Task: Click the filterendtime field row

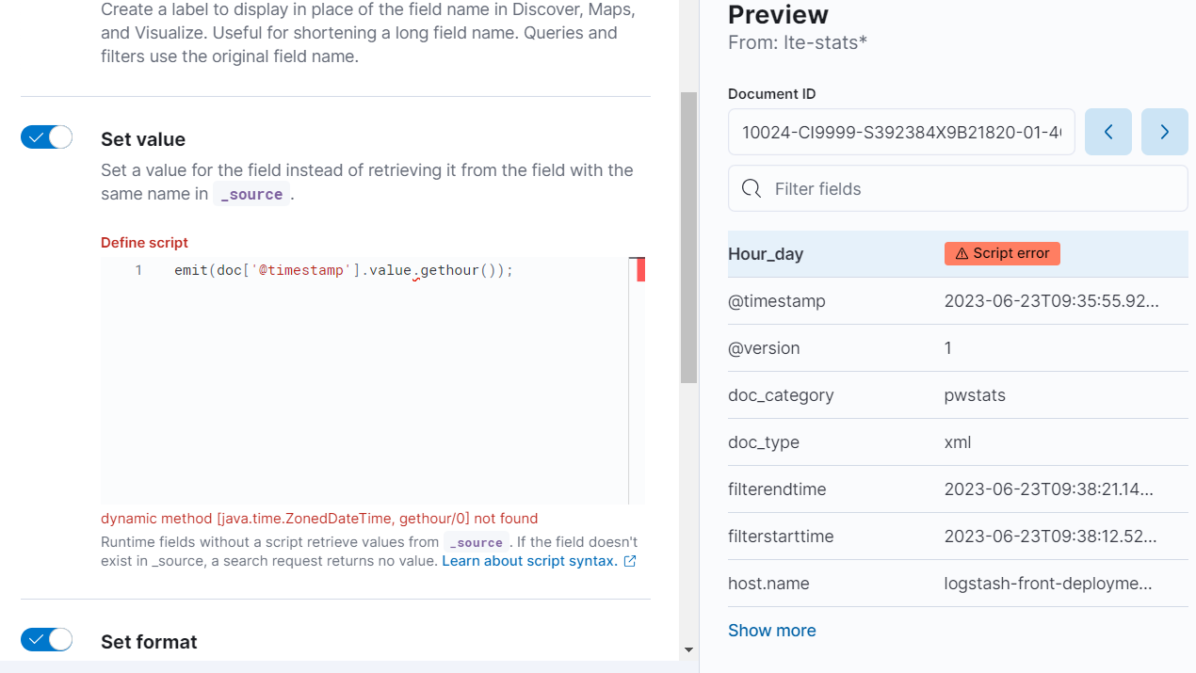Action: [x=957, y=489]
